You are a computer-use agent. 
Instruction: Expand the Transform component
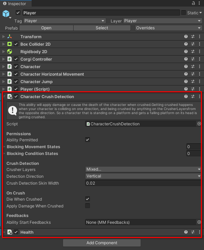3,36
